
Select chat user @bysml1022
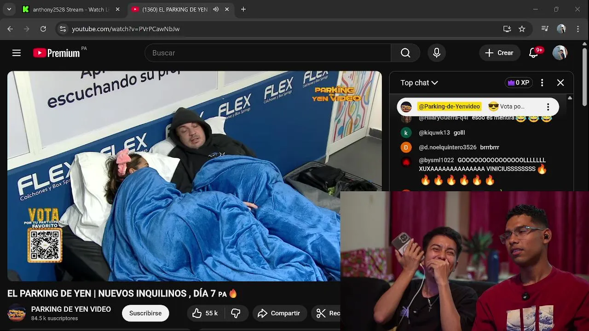click(x=436, y=160)
